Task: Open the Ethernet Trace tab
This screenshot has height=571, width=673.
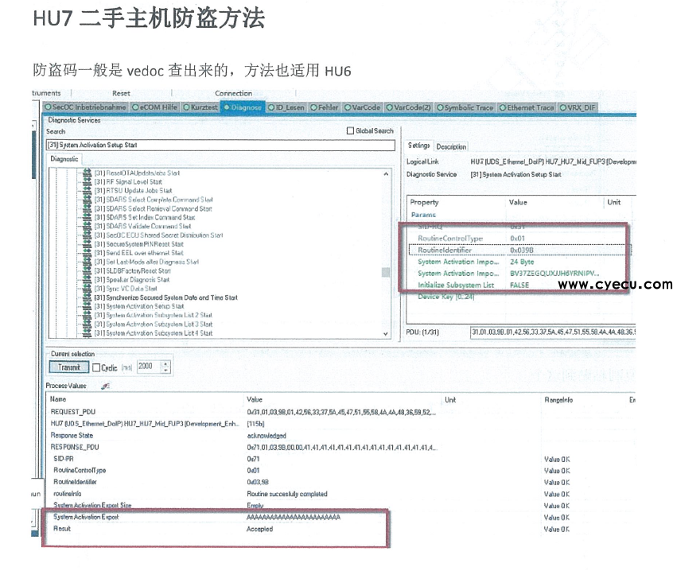Action: [527, 107]
